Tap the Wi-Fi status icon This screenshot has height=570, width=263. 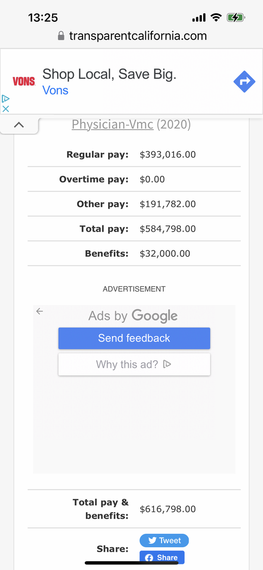pos(216,17)
